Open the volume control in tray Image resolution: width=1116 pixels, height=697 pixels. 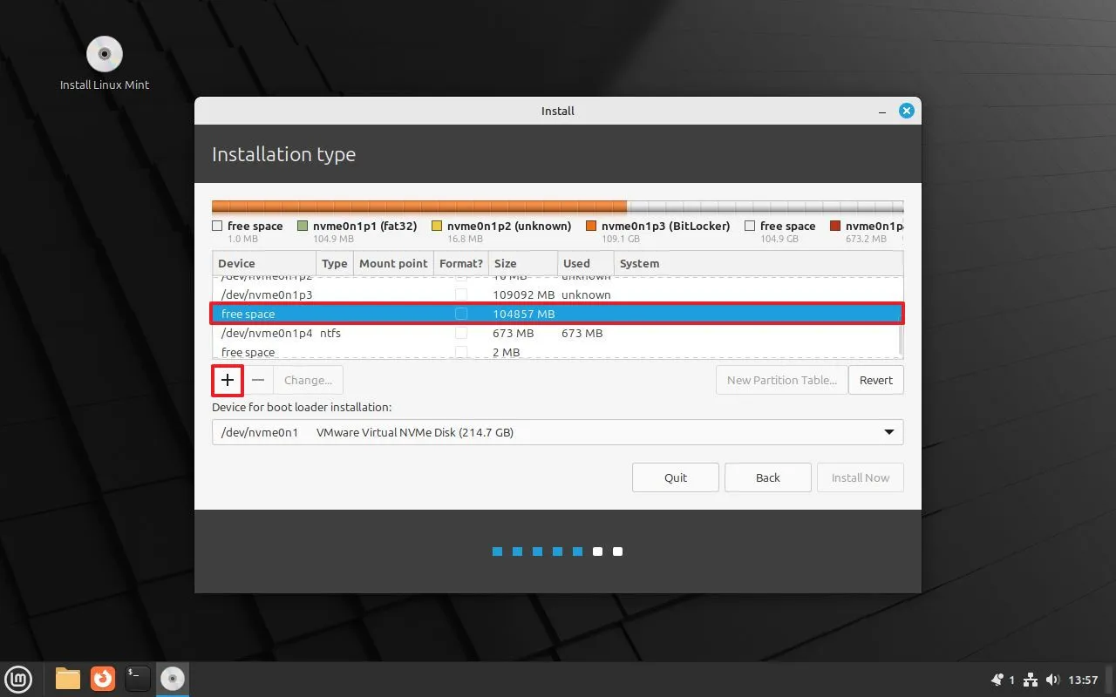coord(1052,680)
